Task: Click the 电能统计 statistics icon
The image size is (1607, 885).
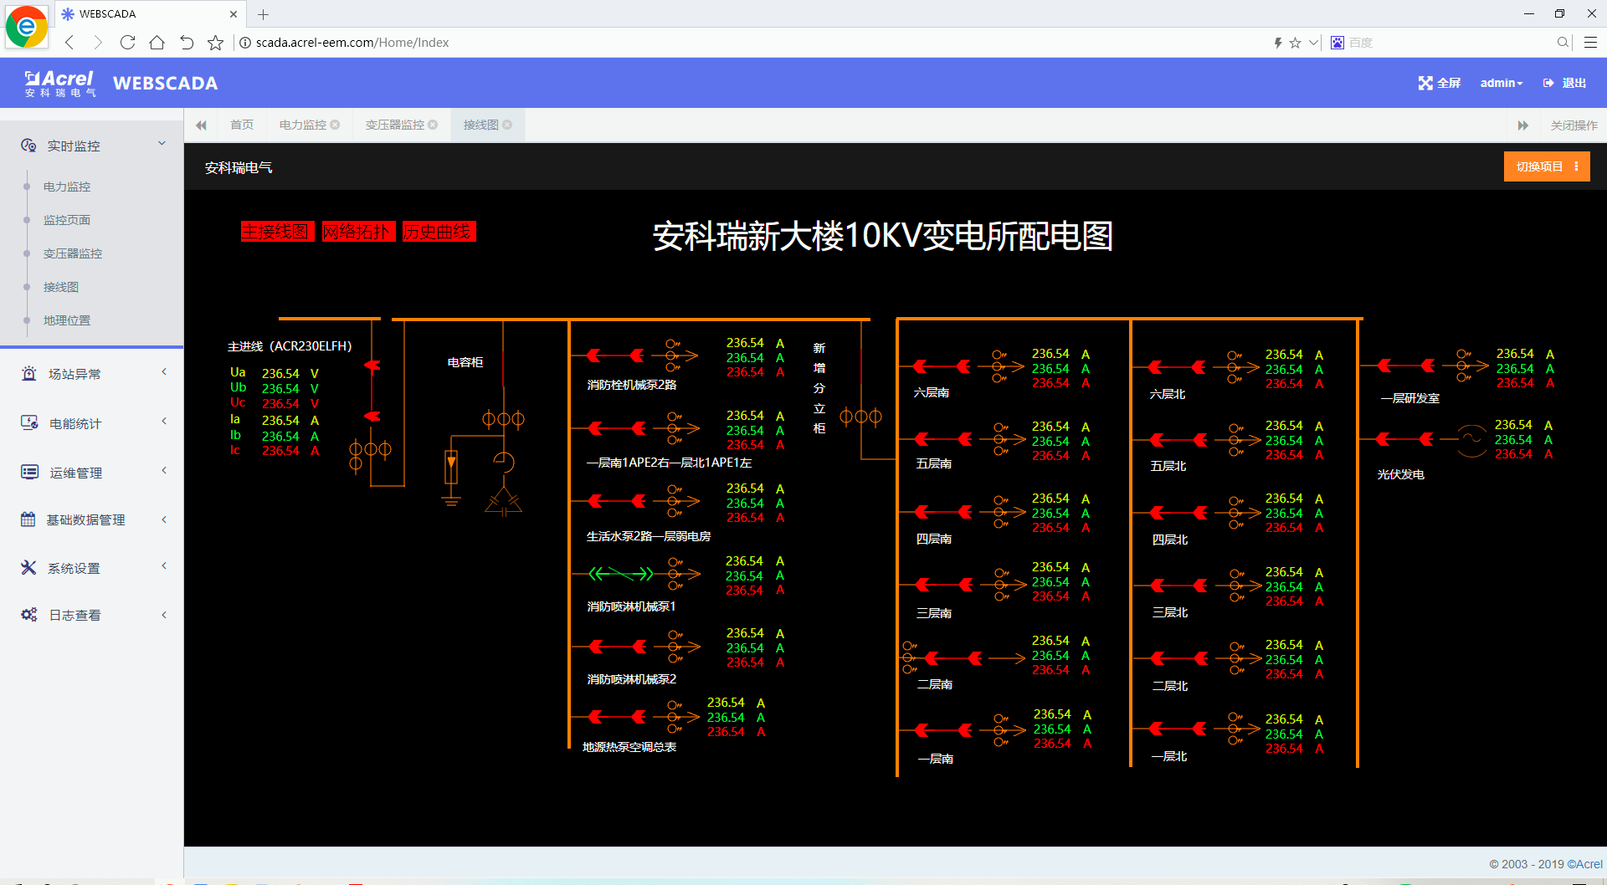Action: click(x=28, y=422)
